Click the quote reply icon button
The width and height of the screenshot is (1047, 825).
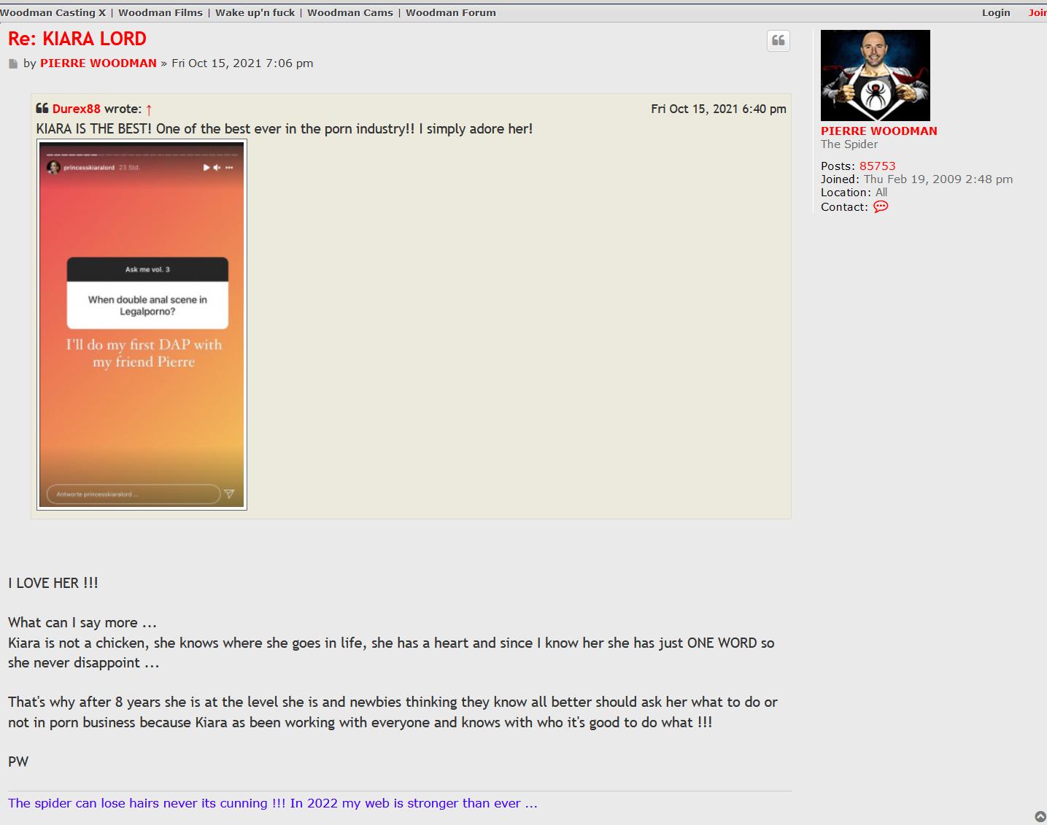778,41
